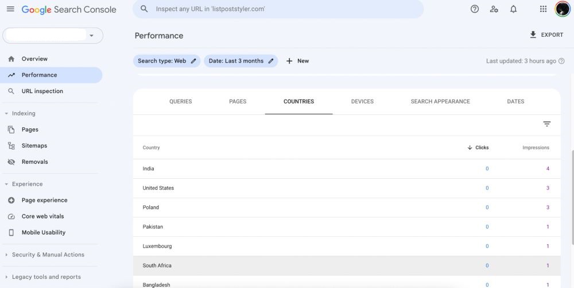Open the Date: Last 3 months chip
The width and height of the screenshot is (574, 288).
click(x=241, y=61)
